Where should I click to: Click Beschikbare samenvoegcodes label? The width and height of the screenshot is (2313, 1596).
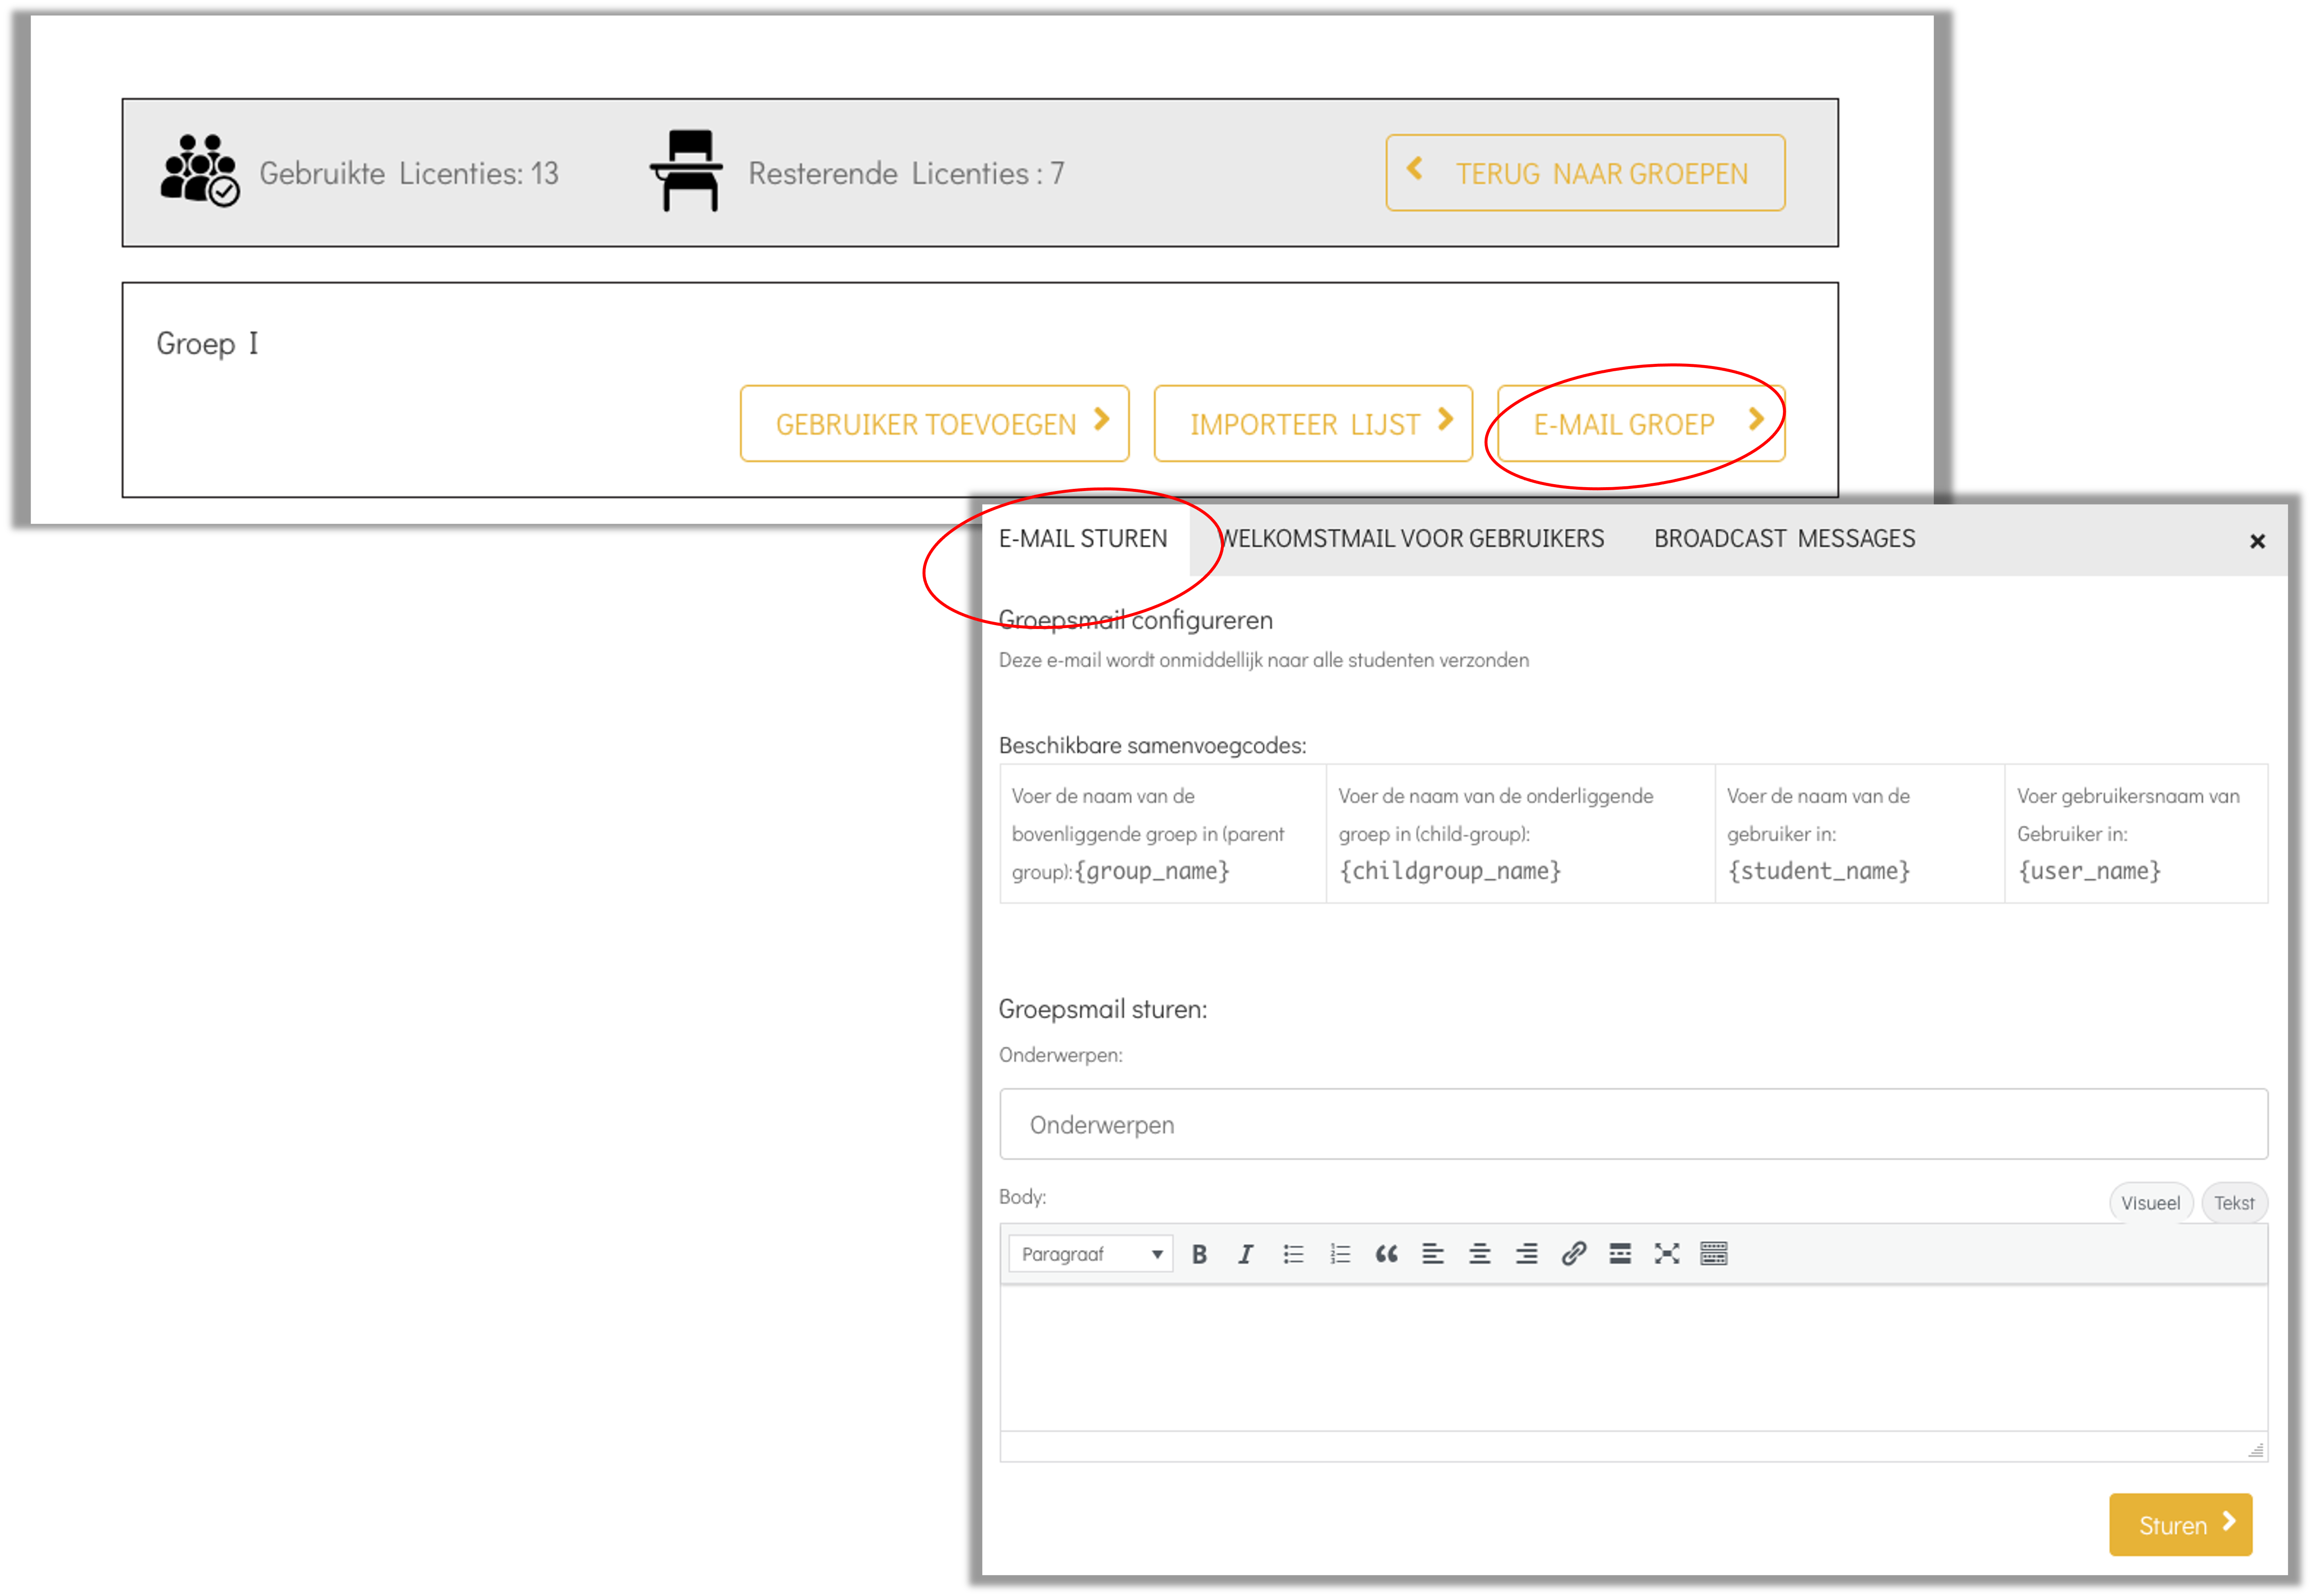pyautogui.click(x=1153, y=746)
